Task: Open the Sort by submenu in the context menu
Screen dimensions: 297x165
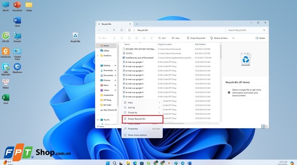Action: coord(142,108)
